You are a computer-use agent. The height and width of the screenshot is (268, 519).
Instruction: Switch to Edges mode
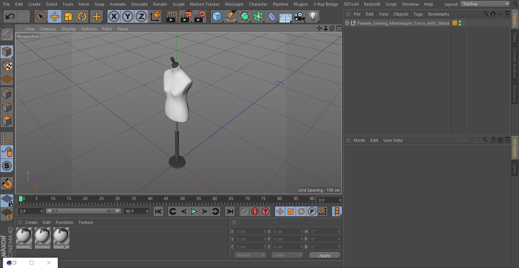coord(7,107)
